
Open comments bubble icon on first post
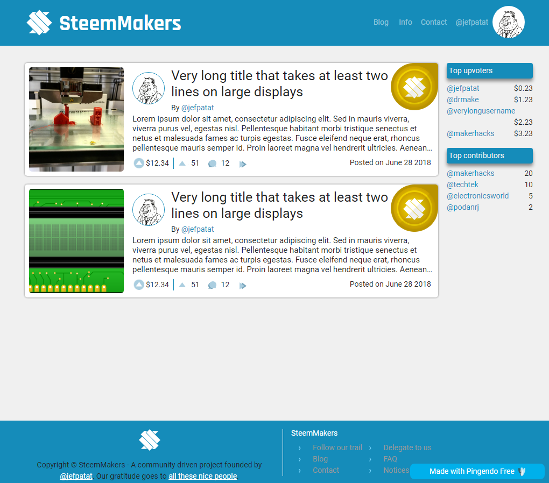(x=212, y=164)
